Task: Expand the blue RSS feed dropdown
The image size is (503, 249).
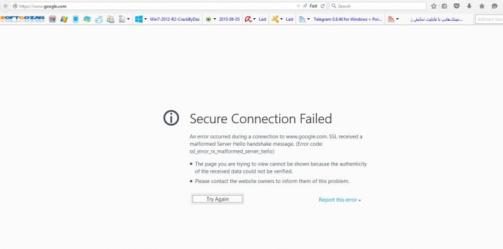Action: click(x=309, y=19)
